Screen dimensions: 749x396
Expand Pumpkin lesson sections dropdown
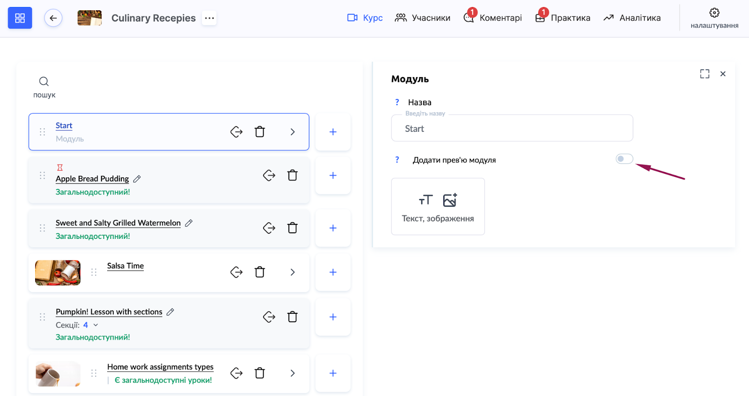(x=96, y=325)
